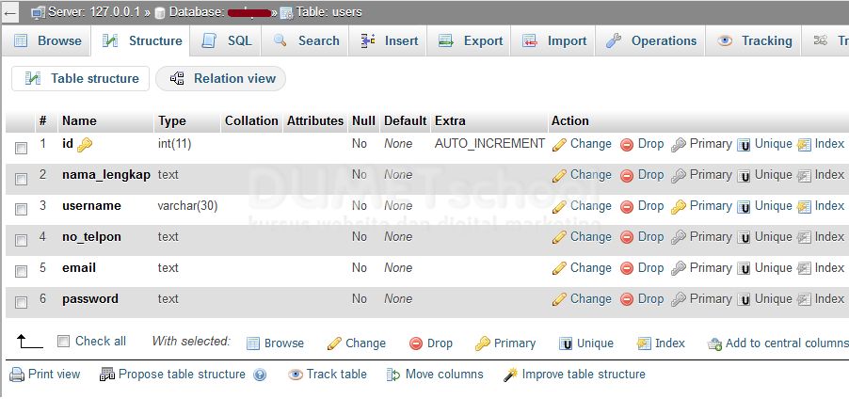Screen dimensions: 849x399
Task: Open the Export tab
Action: tap(469, 41)
